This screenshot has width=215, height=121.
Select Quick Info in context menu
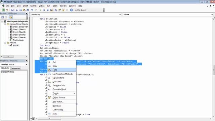[62, 82]
